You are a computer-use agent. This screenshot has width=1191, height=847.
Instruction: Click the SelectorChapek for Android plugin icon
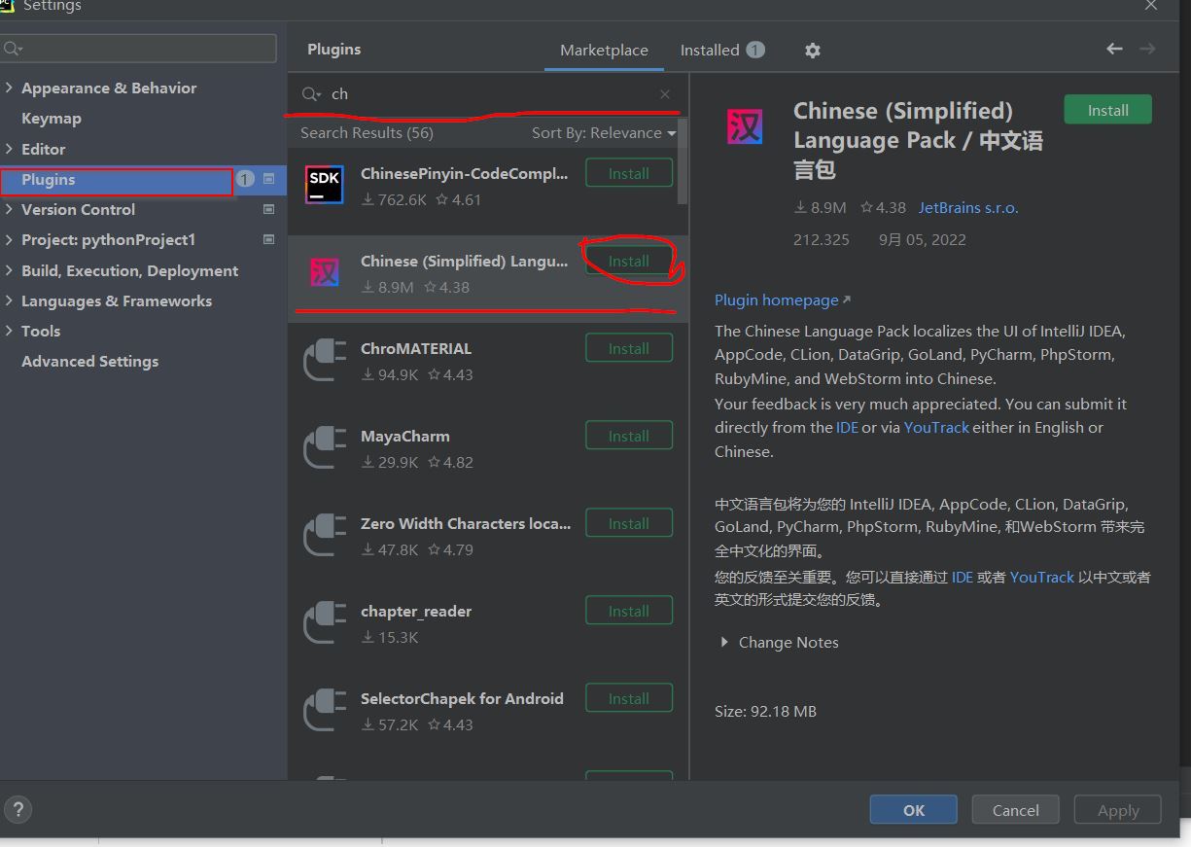tap(324, 710)
